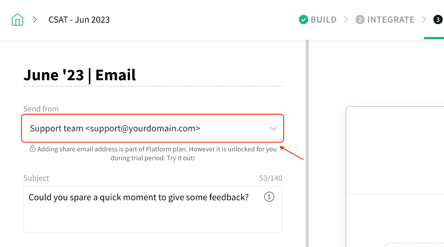Select the email preview card on the right
The height and width of the screenshot is (247, 444).
coord(395,177)
